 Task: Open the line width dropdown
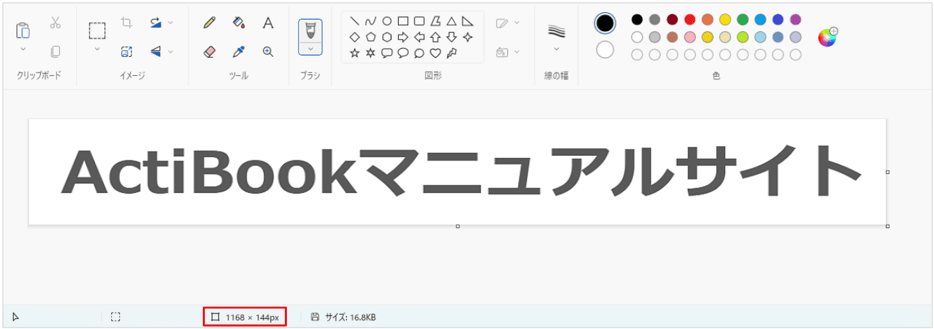click(x=556, y=49)
